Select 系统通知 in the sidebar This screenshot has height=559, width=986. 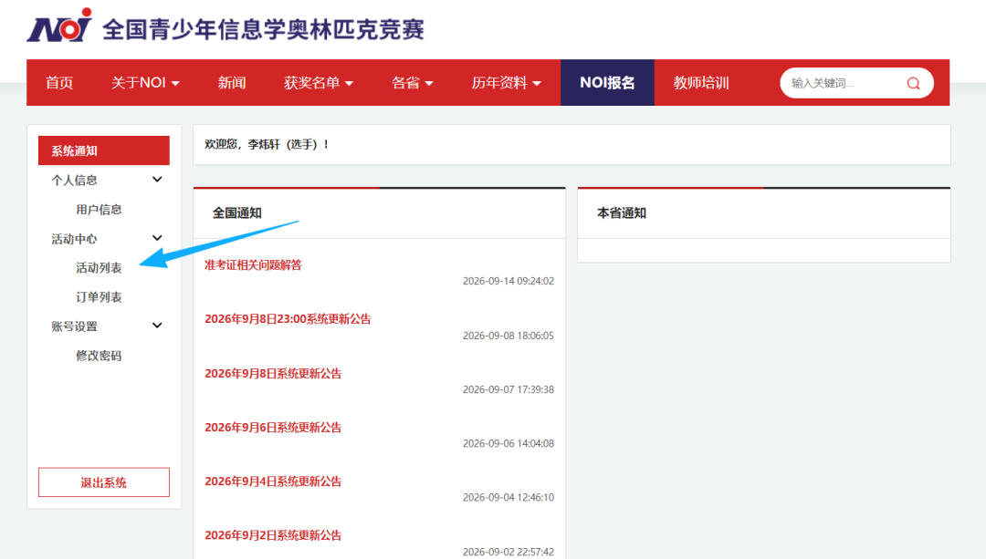(104, 150)
